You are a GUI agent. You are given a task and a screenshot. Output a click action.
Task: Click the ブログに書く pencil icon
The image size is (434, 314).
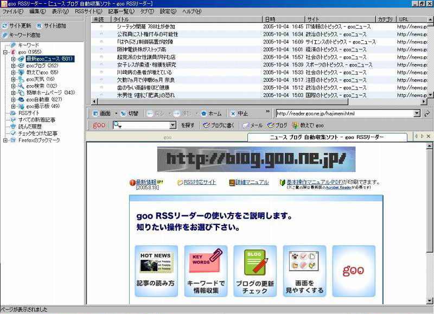coord(206,125)
